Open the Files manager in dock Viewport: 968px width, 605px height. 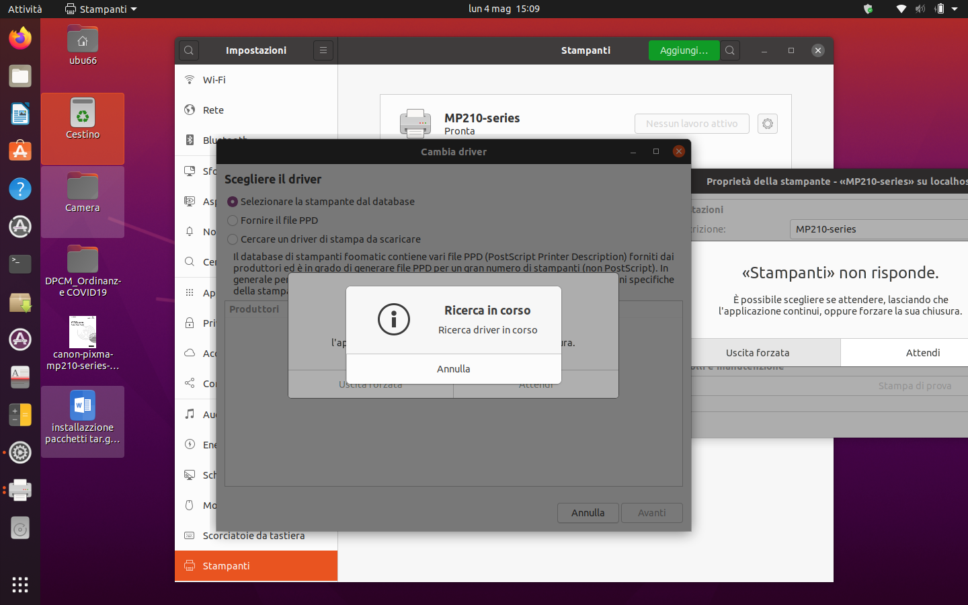tap(20, 76)
